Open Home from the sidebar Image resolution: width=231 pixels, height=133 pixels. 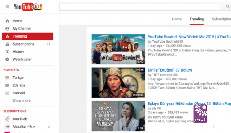click(x=17, y=21)
